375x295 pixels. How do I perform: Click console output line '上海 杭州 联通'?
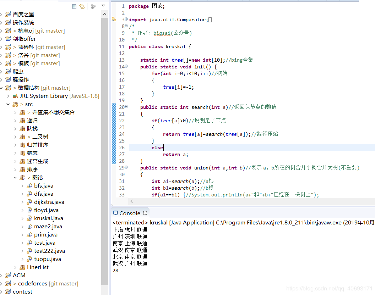[130, 230]
